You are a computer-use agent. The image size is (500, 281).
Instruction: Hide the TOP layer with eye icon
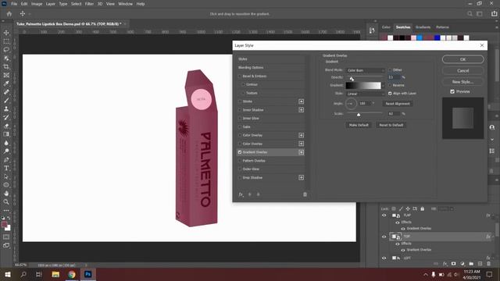[384, 237]
